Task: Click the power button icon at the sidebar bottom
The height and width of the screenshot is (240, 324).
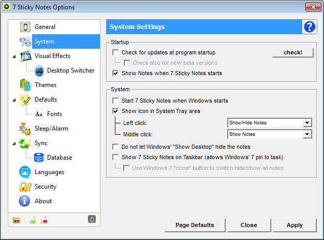Action: (92, 219)
